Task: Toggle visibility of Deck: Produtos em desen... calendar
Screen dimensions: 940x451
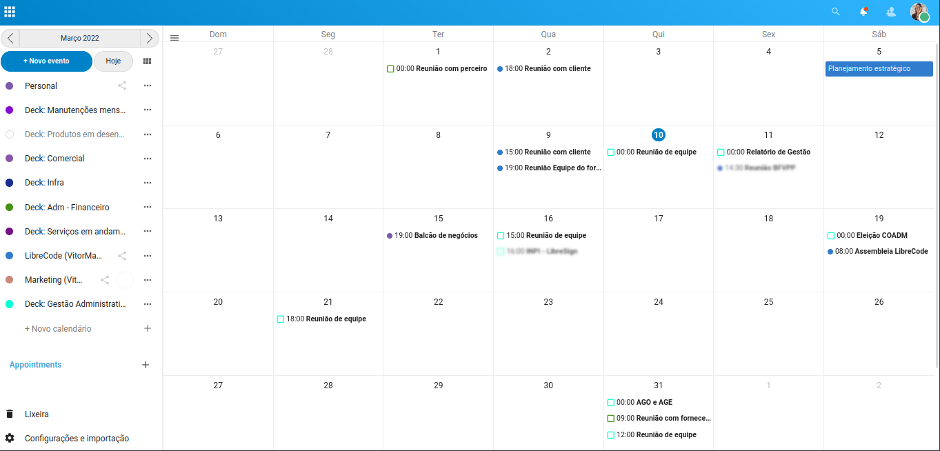Action: pos(10,134)
